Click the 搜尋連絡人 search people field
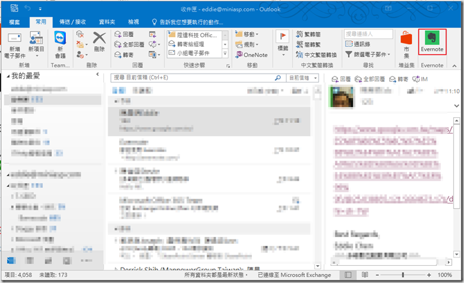Image resolution: width=464 pixels, height=283 pixels. (369, 34)
